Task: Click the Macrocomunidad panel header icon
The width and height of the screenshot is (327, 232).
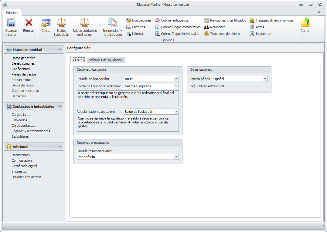Action: coord(9,49)
